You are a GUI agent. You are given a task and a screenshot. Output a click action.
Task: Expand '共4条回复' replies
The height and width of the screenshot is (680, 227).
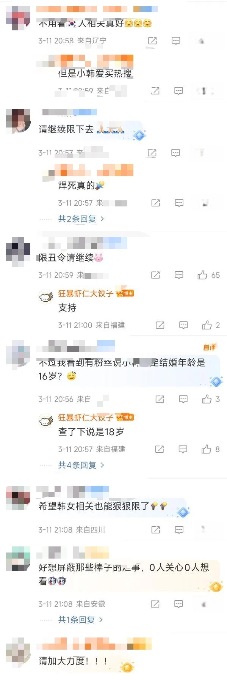pyautogui.click(x=81, y=465)
